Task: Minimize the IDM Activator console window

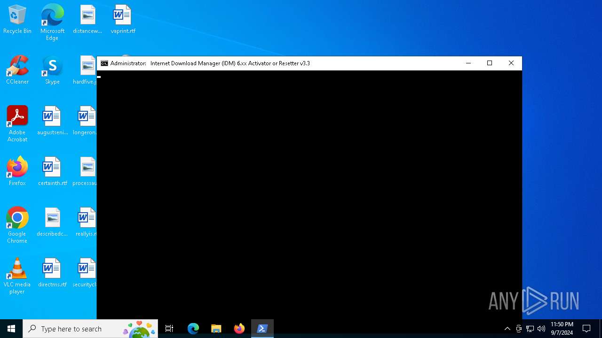Action: click(x=468, y=63)
